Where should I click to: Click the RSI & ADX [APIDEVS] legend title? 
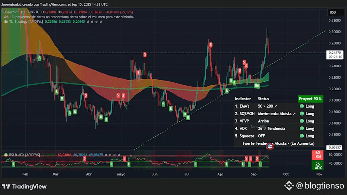[25, 155]
